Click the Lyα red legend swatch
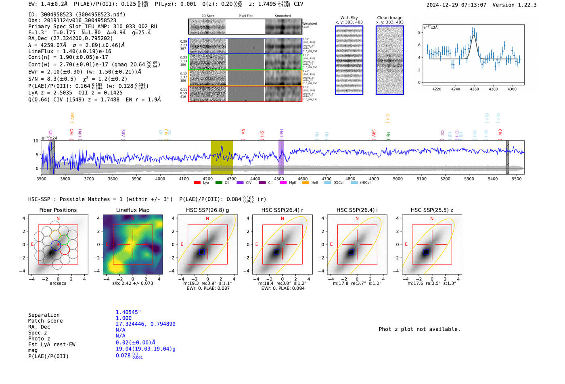Screen dimensions: 565x384 (197, 183)
